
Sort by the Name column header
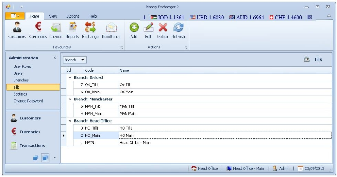[x=225, y=70]
